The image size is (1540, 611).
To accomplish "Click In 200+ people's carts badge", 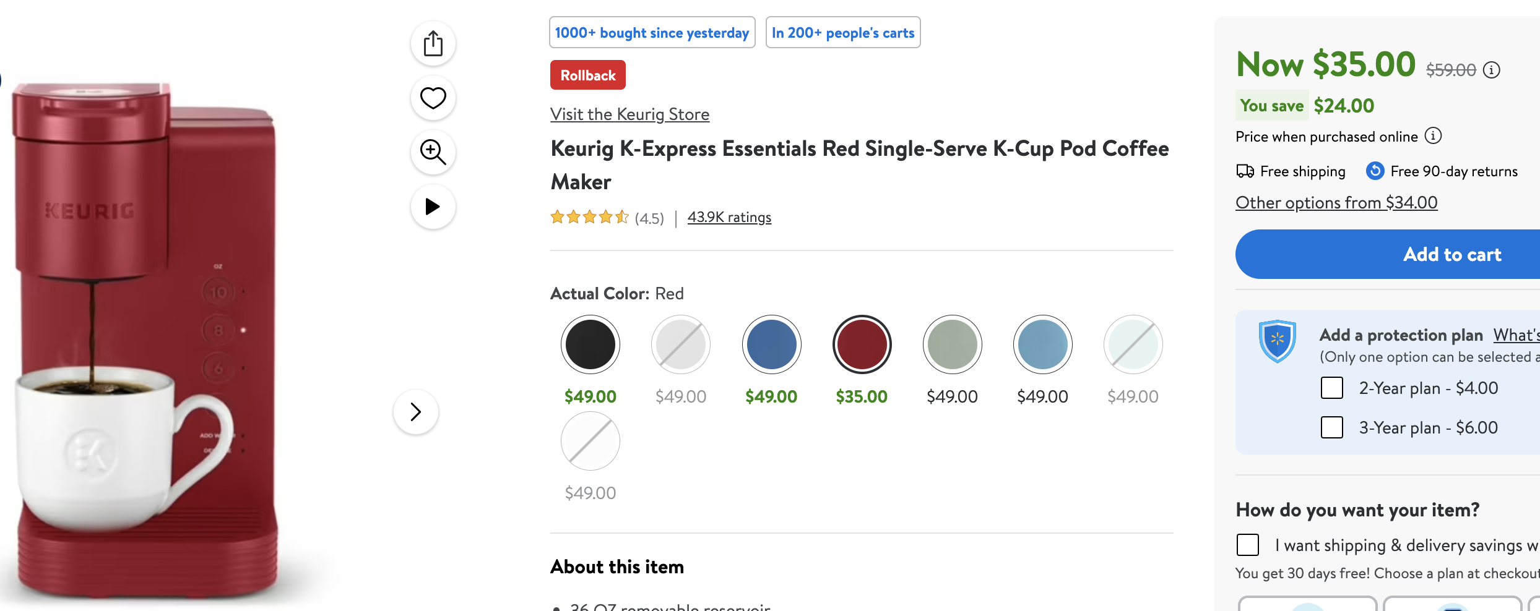I will point(843,32).
